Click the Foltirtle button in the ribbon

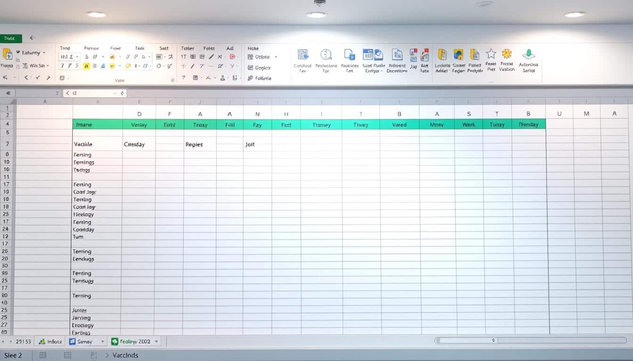click(x=260, y=78)
